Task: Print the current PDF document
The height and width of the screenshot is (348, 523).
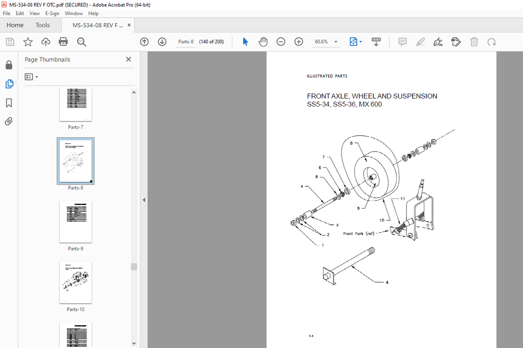Action: (x=63, y=42)
